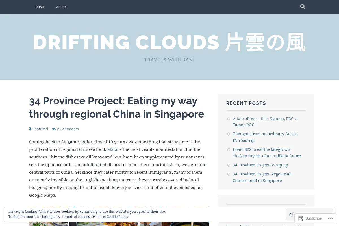Go to the HOME menu item
The image size is (339, 226).
40,7
